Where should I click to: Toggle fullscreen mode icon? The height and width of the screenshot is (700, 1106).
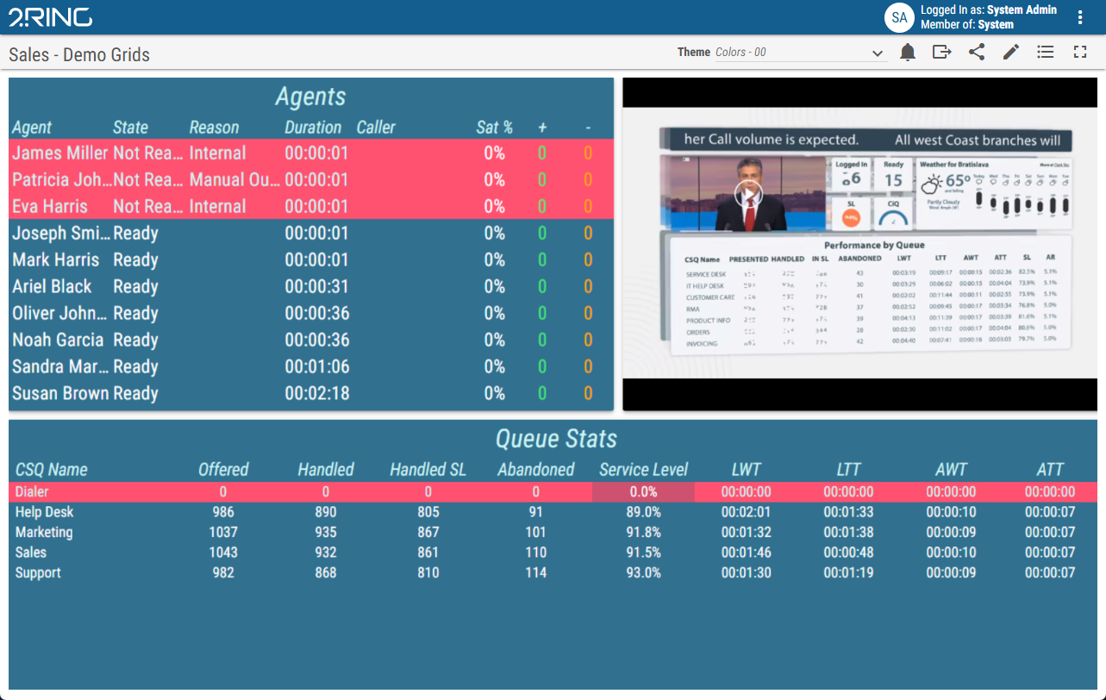point(1080,53)
